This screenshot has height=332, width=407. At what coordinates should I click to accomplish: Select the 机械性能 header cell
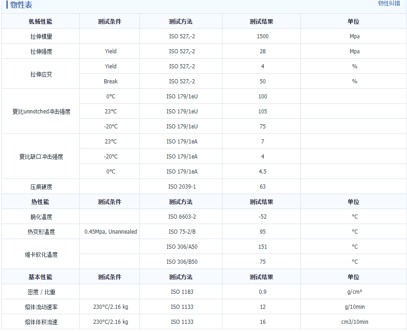click(x=41, y=21)
